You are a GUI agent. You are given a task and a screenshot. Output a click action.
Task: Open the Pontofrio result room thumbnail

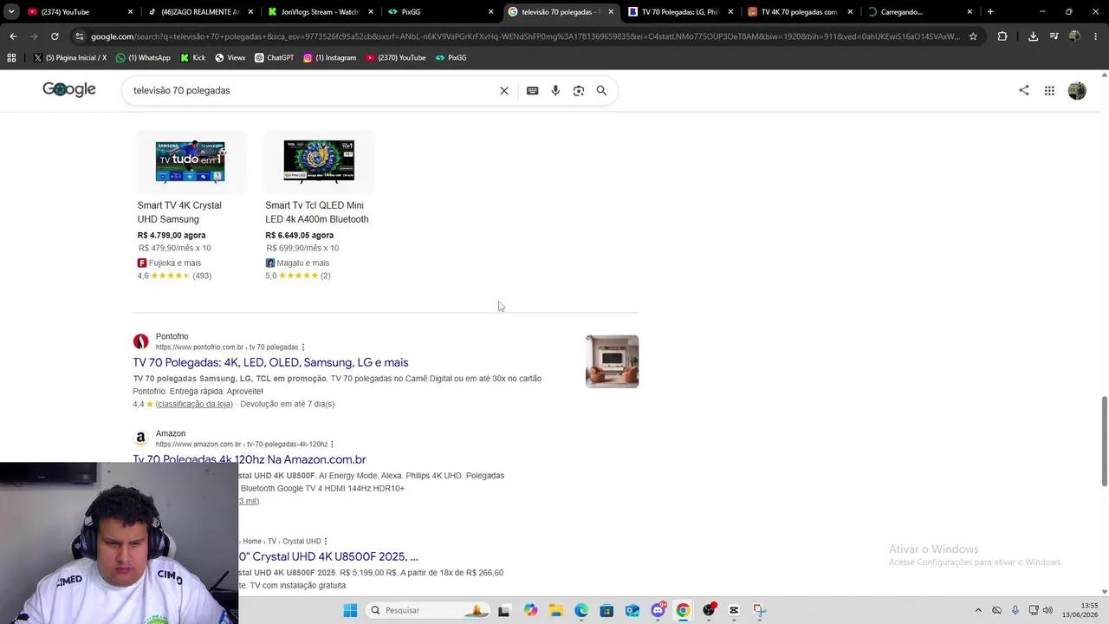click(x=612, y=361)
